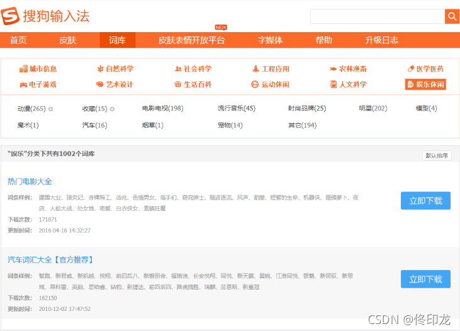Image resolution: width=460 pixels, height=331 pixels.
Task: Open 魔术(1) subcategory
Action: pos(28,125)
